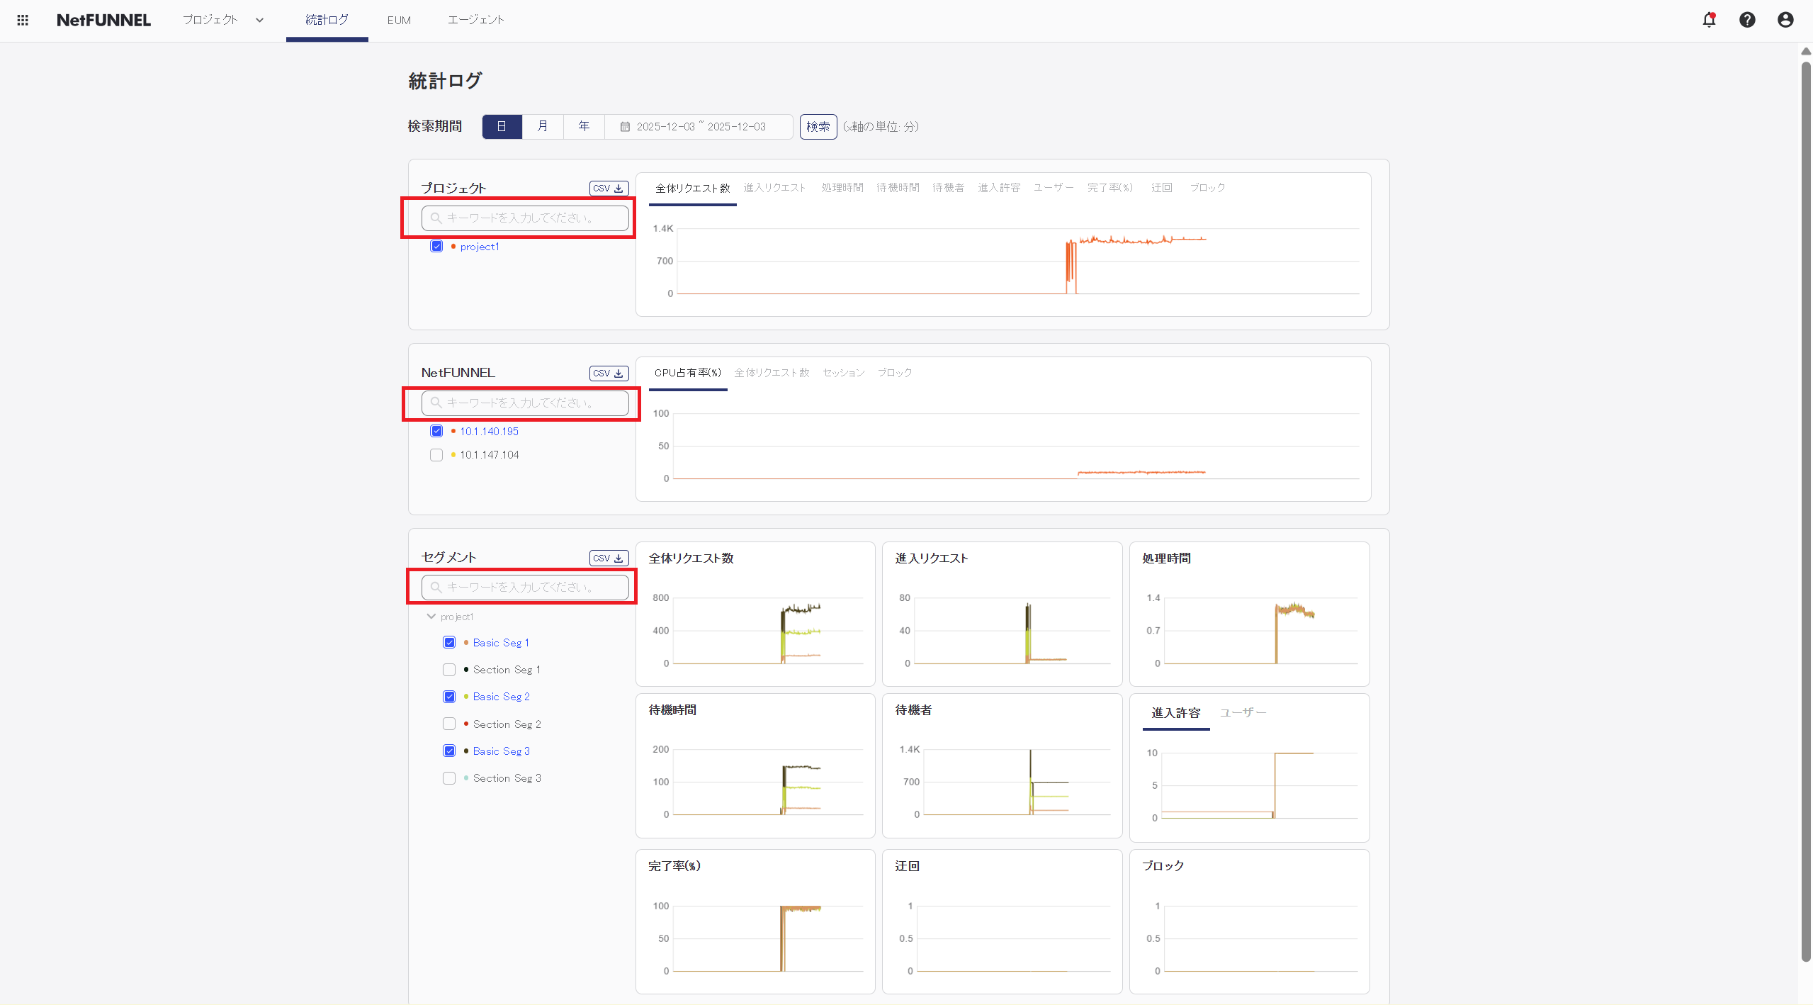This screenshot has width=1813, height=1005.
Task: Check the 10.1.147.104 checkbox
Action: pyautogui.click(x=436, y=454)
